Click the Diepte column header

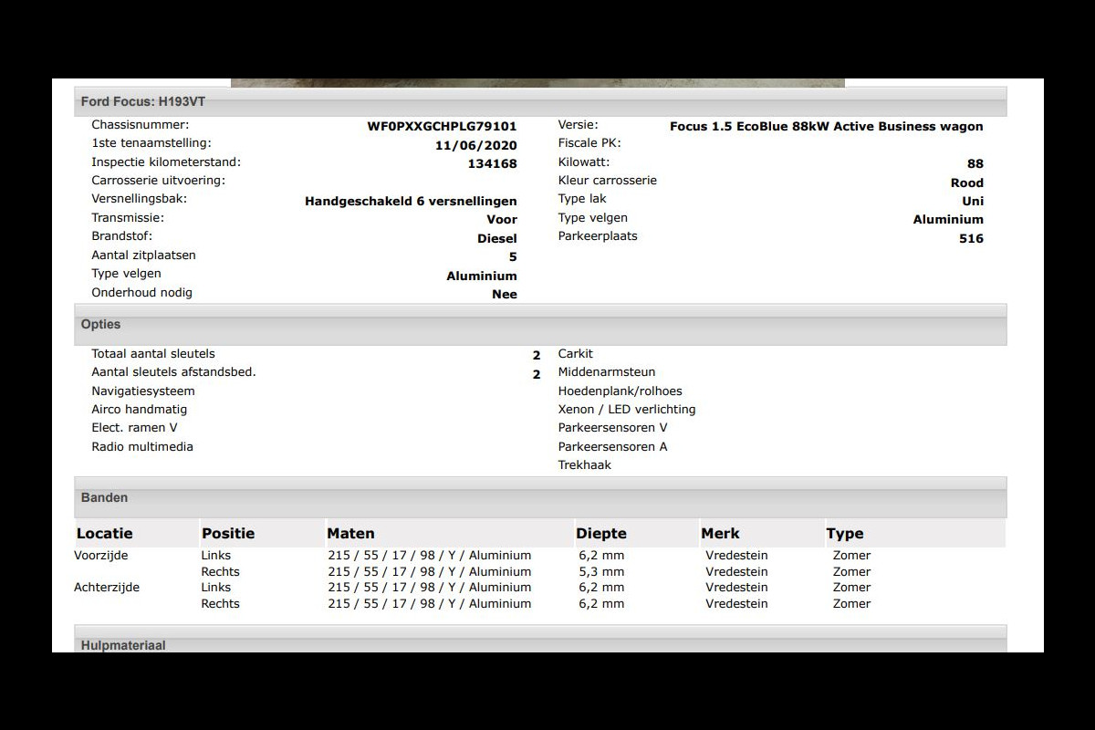tap(600, 534)
